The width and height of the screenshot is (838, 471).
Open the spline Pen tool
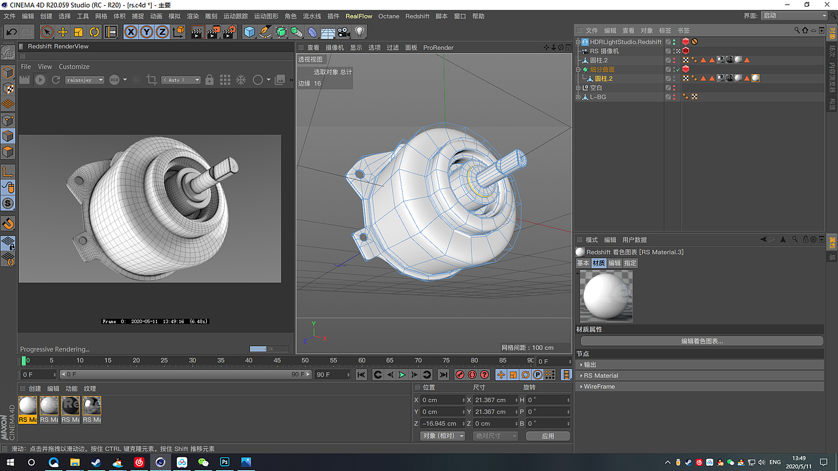(265, 31)
